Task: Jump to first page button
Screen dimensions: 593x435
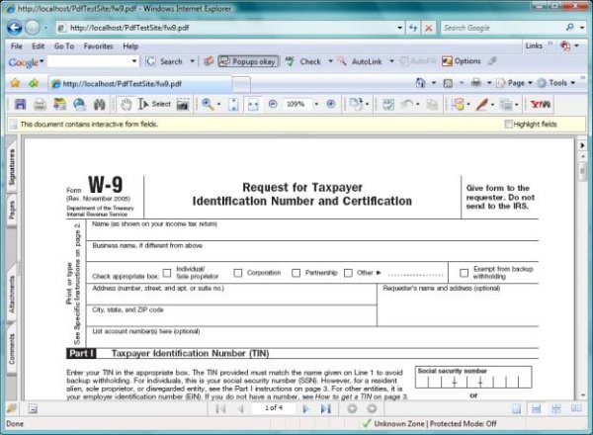Action: (x=220, y=409)
